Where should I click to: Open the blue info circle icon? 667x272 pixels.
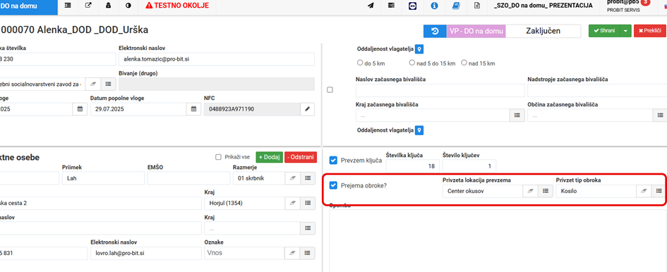click(x=434, y=6)
